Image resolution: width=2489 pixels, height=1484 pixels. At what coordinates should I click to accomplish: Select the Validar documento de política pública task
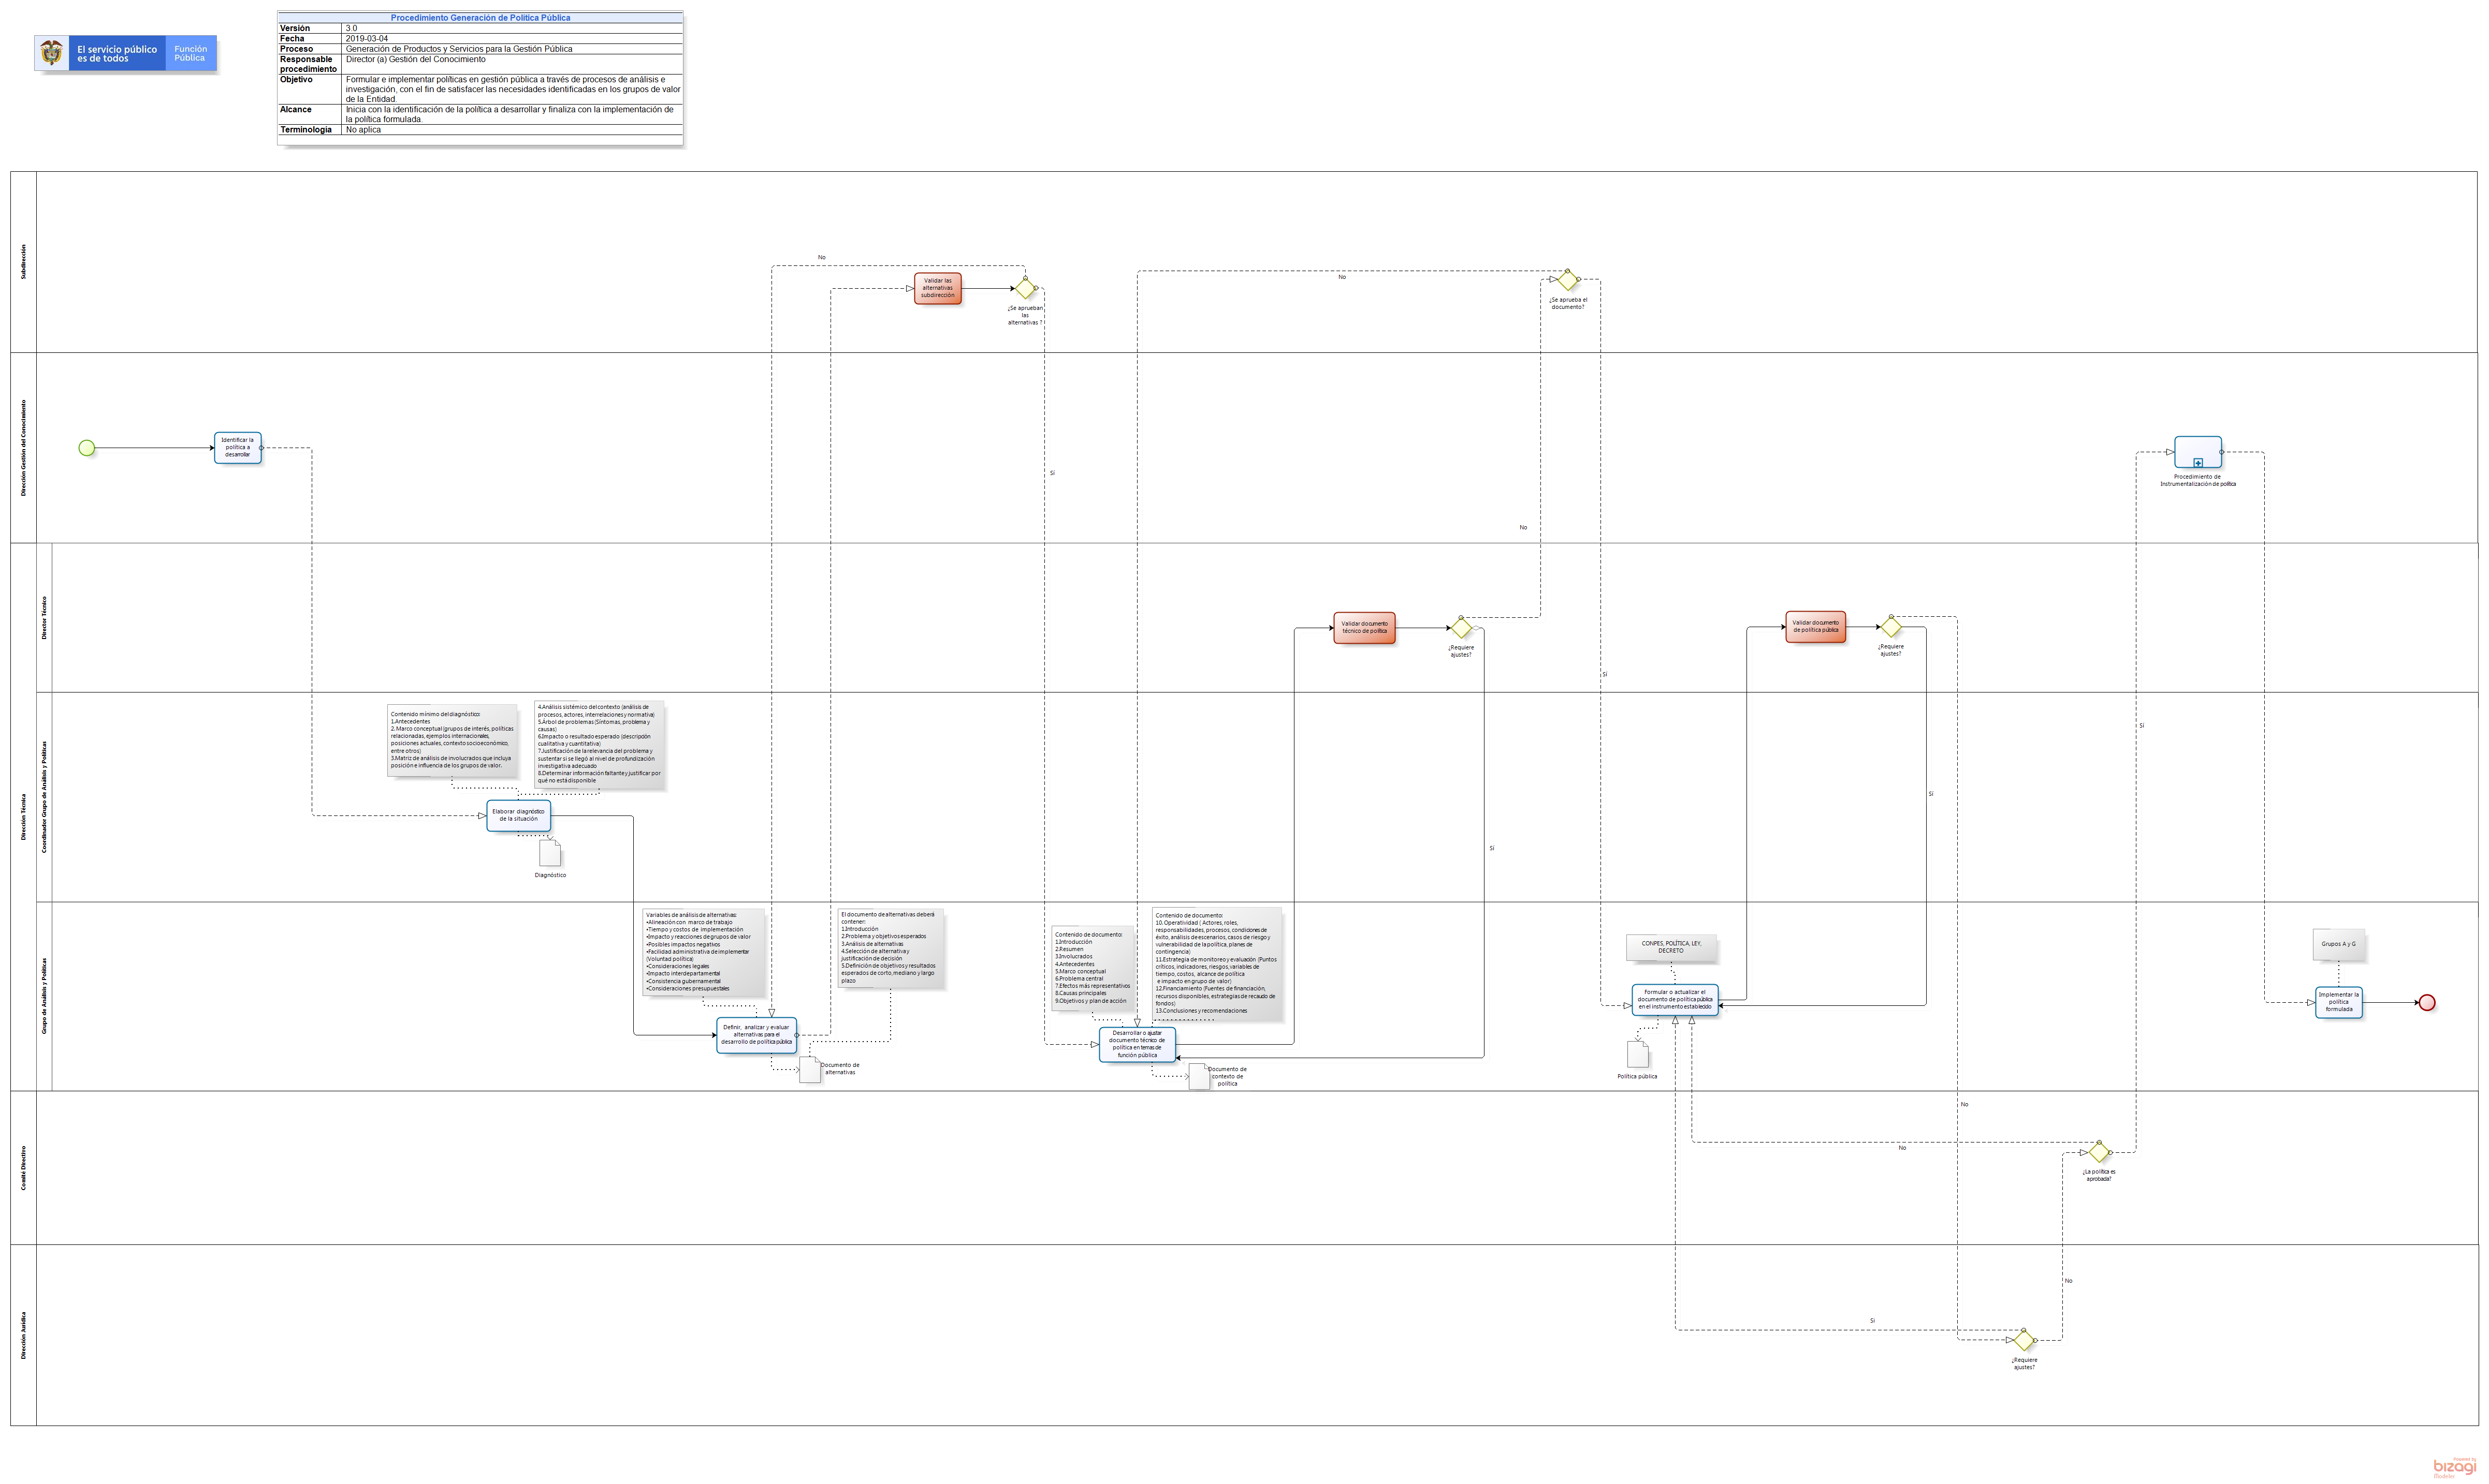[1816, 627]
